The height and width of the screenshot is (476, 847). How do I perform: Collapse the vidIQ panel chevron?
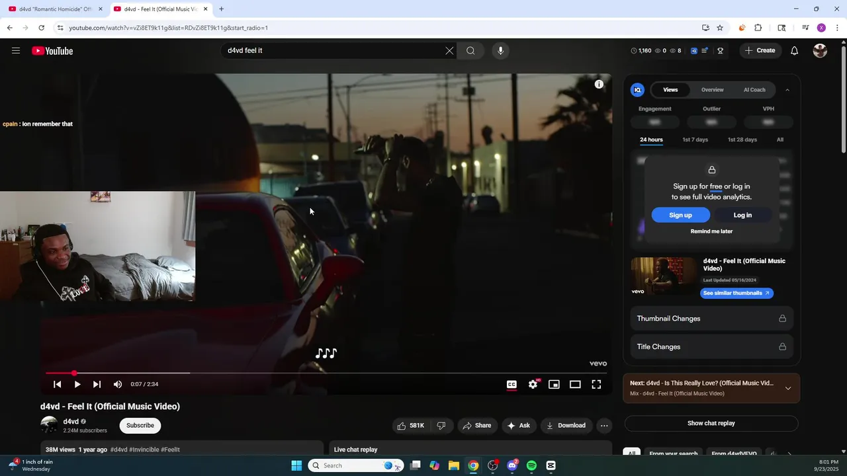click(787, 90)
